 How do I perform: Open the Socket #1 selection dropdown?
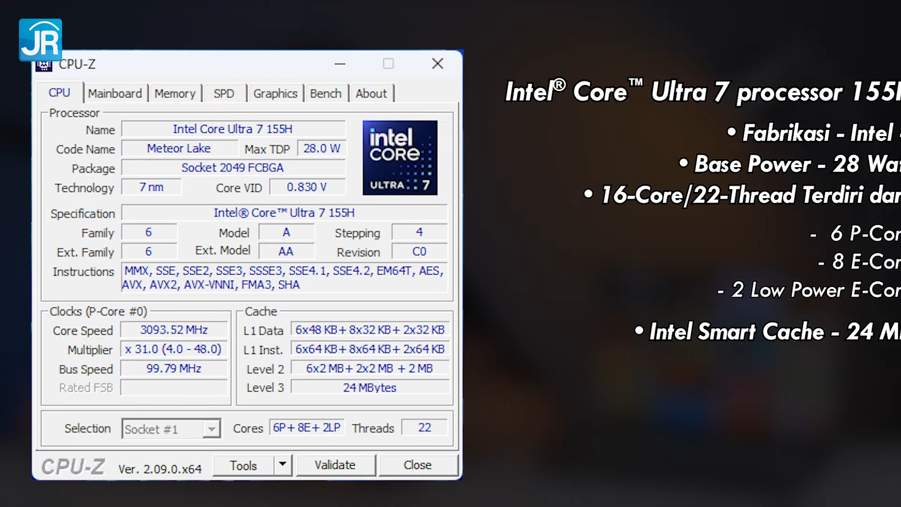tap(212, 429)
